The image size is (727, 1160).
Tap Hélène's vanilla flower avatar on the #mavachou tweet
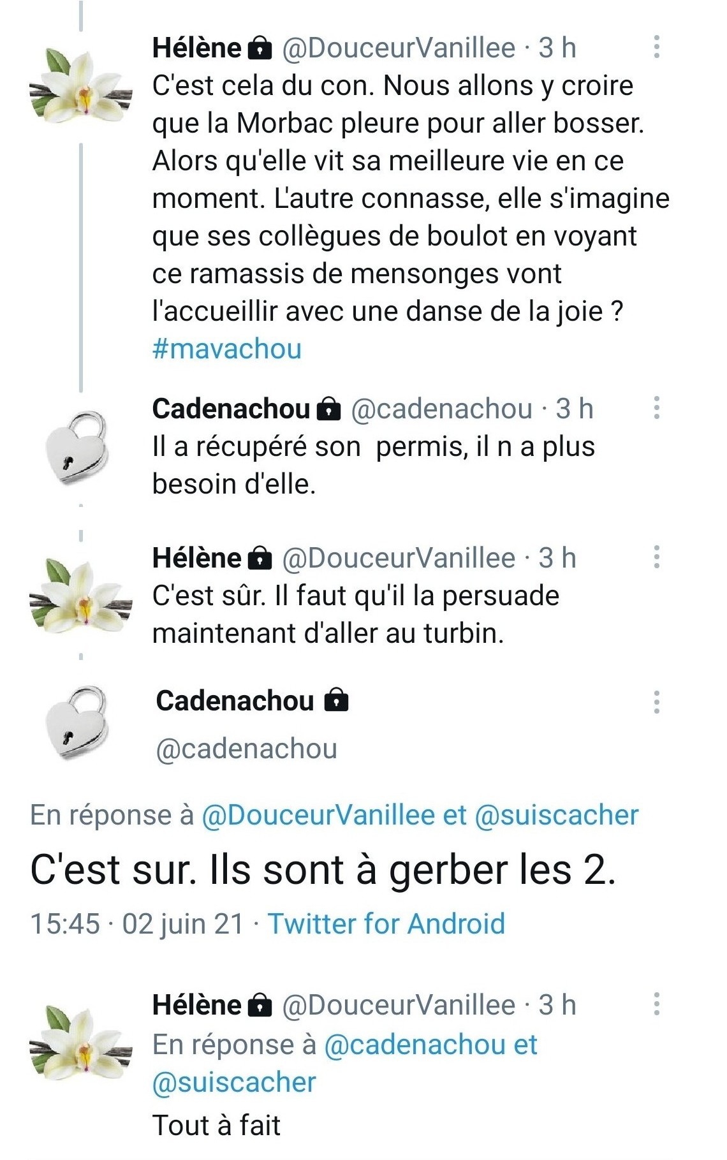click(81, 83)
